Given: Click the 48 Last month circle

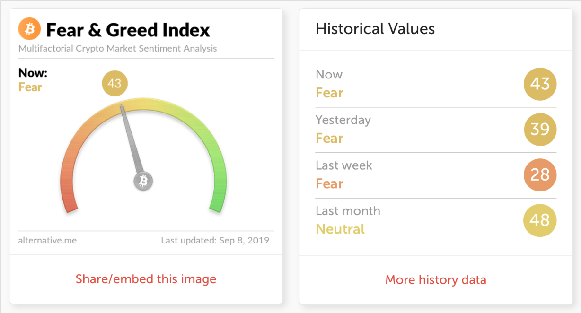Looking at the screenshot, I should pos(540,220).
